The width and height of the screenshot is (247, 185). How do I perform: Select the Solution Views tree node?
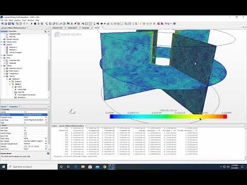(11, 42)
